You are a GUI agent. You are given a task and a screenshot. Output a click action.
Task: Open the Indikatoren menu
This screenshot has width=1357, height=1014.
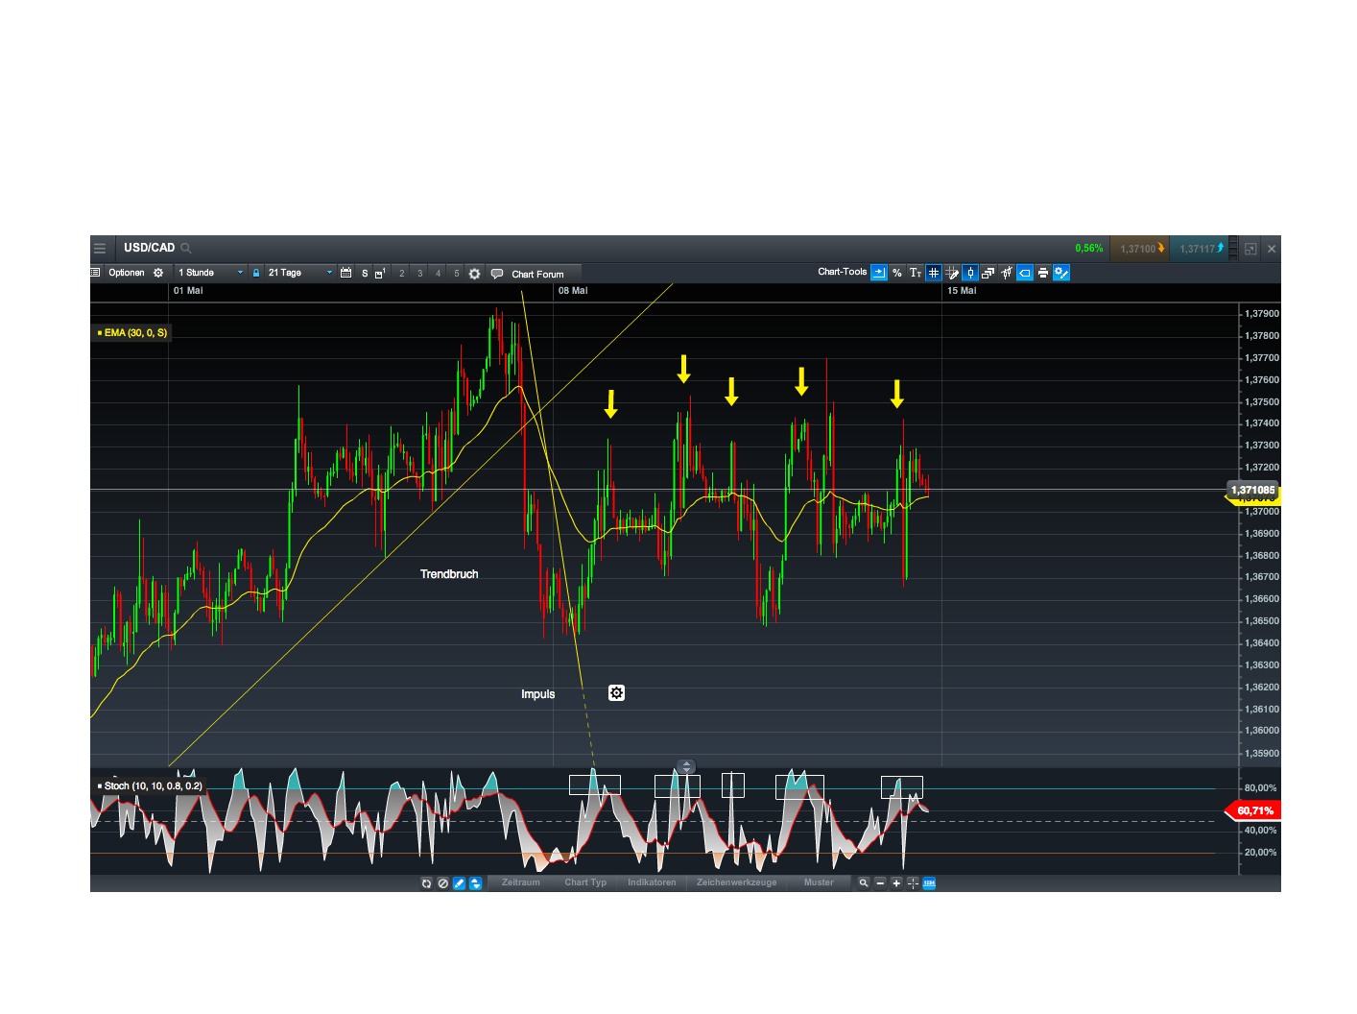point(652,881)
